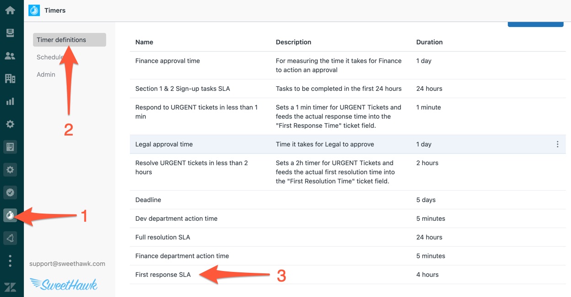Open the Home icon in sidebar
Screen dimensions: 571x297
tap(10, 10)
